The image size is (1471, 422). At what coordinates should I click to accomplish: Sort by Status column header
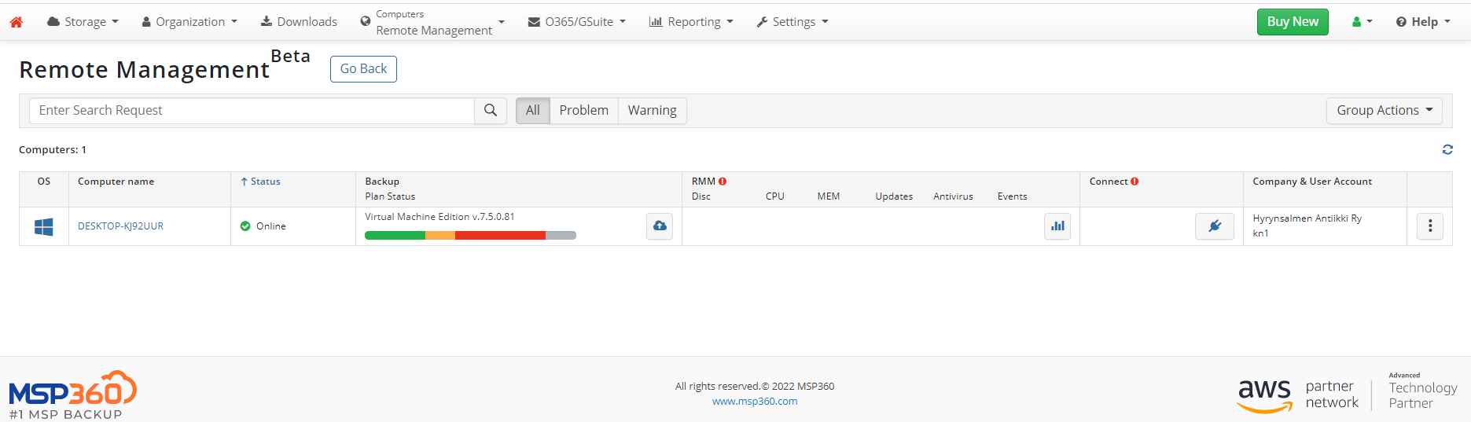click(x=260, y=182)
